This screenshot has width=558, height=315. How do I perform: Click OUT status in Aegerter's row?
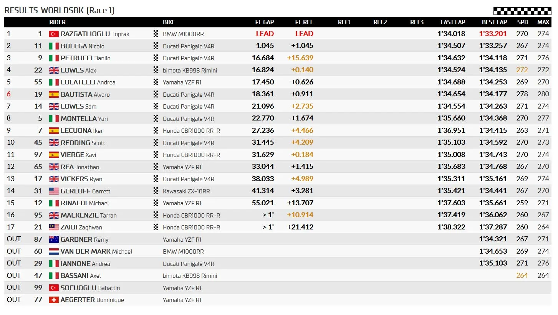[x=13, y=300]
